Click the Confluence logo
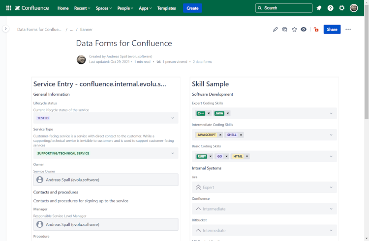369x241 pixels. point(32,8)
